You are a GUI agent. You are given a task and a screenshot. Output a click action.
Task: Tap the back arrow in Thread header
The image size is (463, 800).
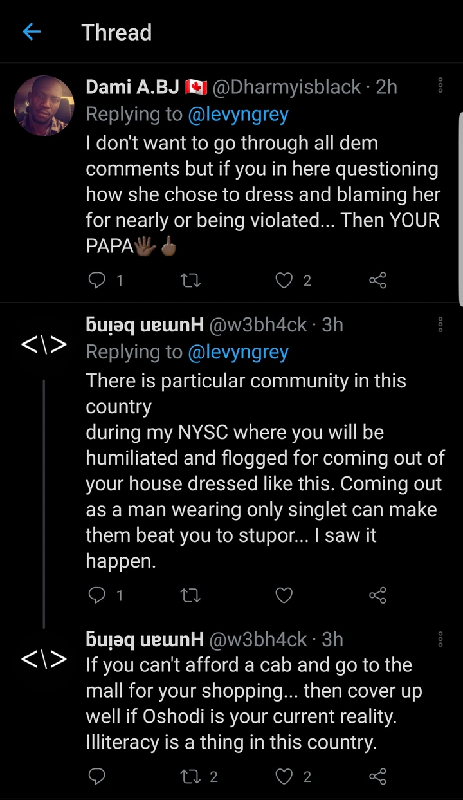tap(32, 32)
